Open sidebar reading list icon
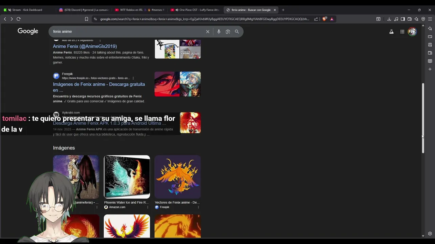Image resolution: width=435 pixels, height=244 pixels. tap(430, 61)
